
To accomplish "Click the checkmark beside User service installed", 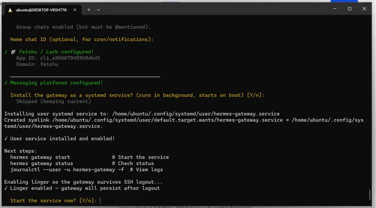I will 6,138.
